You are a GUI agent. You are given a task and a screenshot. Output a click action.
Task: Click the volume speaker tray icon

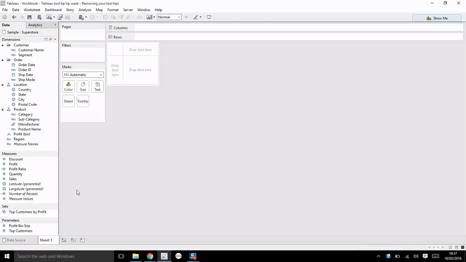coord(416,256)
